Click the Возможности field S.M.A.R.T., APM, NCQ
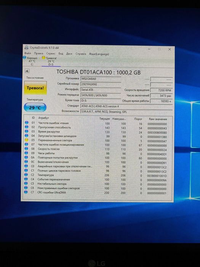Image resolution: width=200 pixels, height=267 pixels. click(126, 112)
